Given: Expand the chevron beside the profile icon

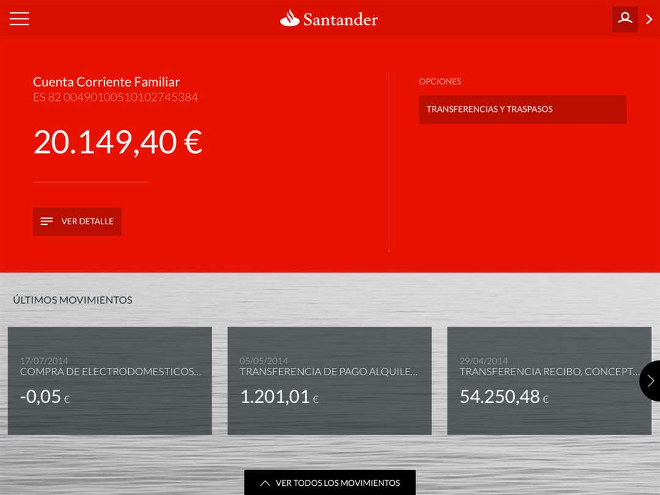Looking at the screenshot, I should pyautogui.click(x=649, y=20).
